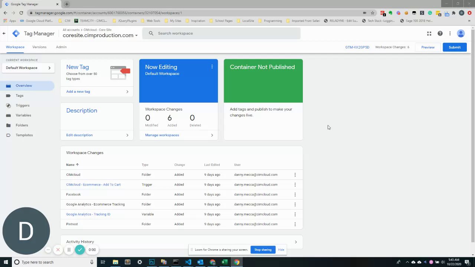Open Google Analytics - Tracking ID variable
The width and height of the screenshot is (475, 267).
coord(88,214)
